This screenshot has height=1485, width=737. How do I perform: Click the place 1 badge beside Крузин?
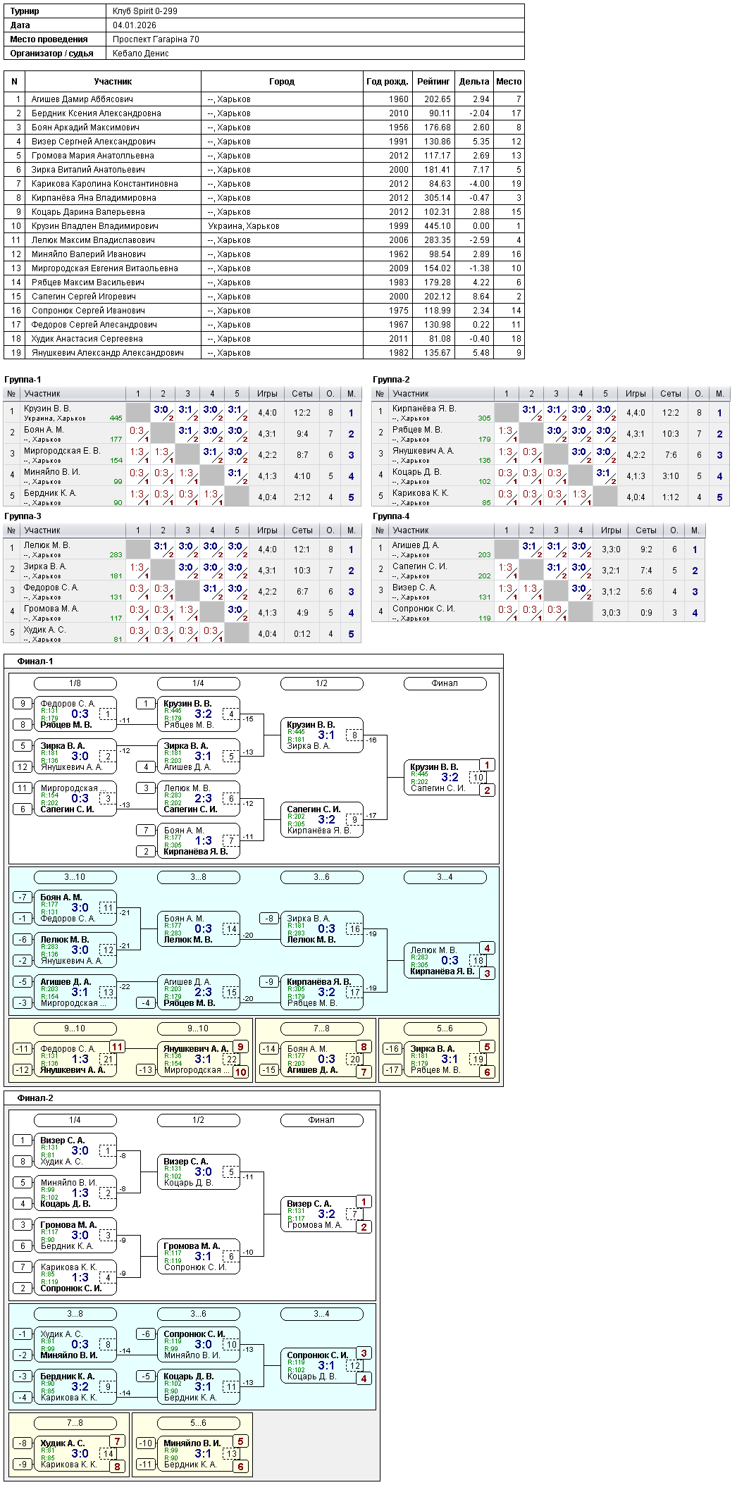tap(487, 765)
